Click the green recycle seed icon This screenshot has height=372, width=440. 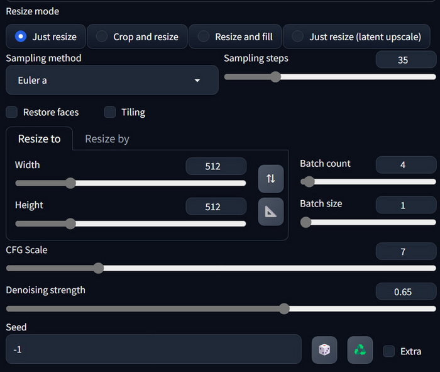click(360, 350)
